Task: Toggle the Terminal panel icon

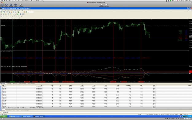Action: pyautogui.click(x=14, y=12)
